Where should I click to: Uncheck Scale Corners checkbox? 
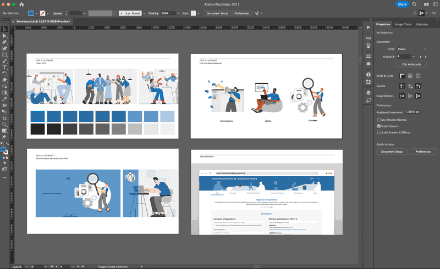click(379, 126)
